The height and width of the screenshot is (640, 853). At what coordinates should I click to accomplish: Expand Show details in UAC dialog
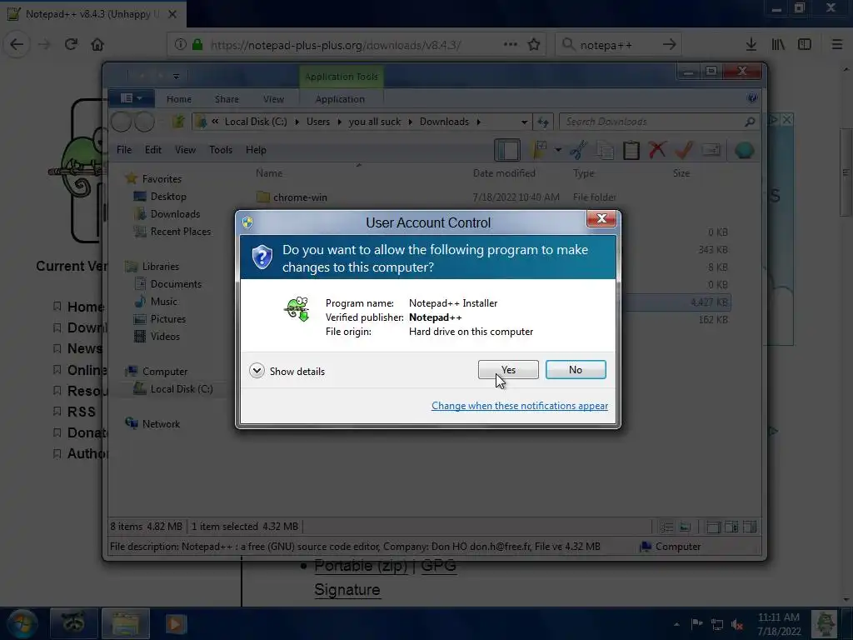(287, 371)
